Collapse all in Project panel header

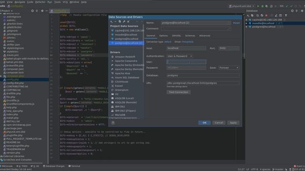click(37, 11)
